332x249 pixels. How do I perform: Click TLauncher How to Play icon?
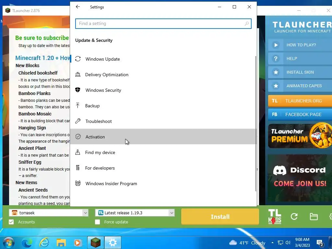tap(276, 45)
